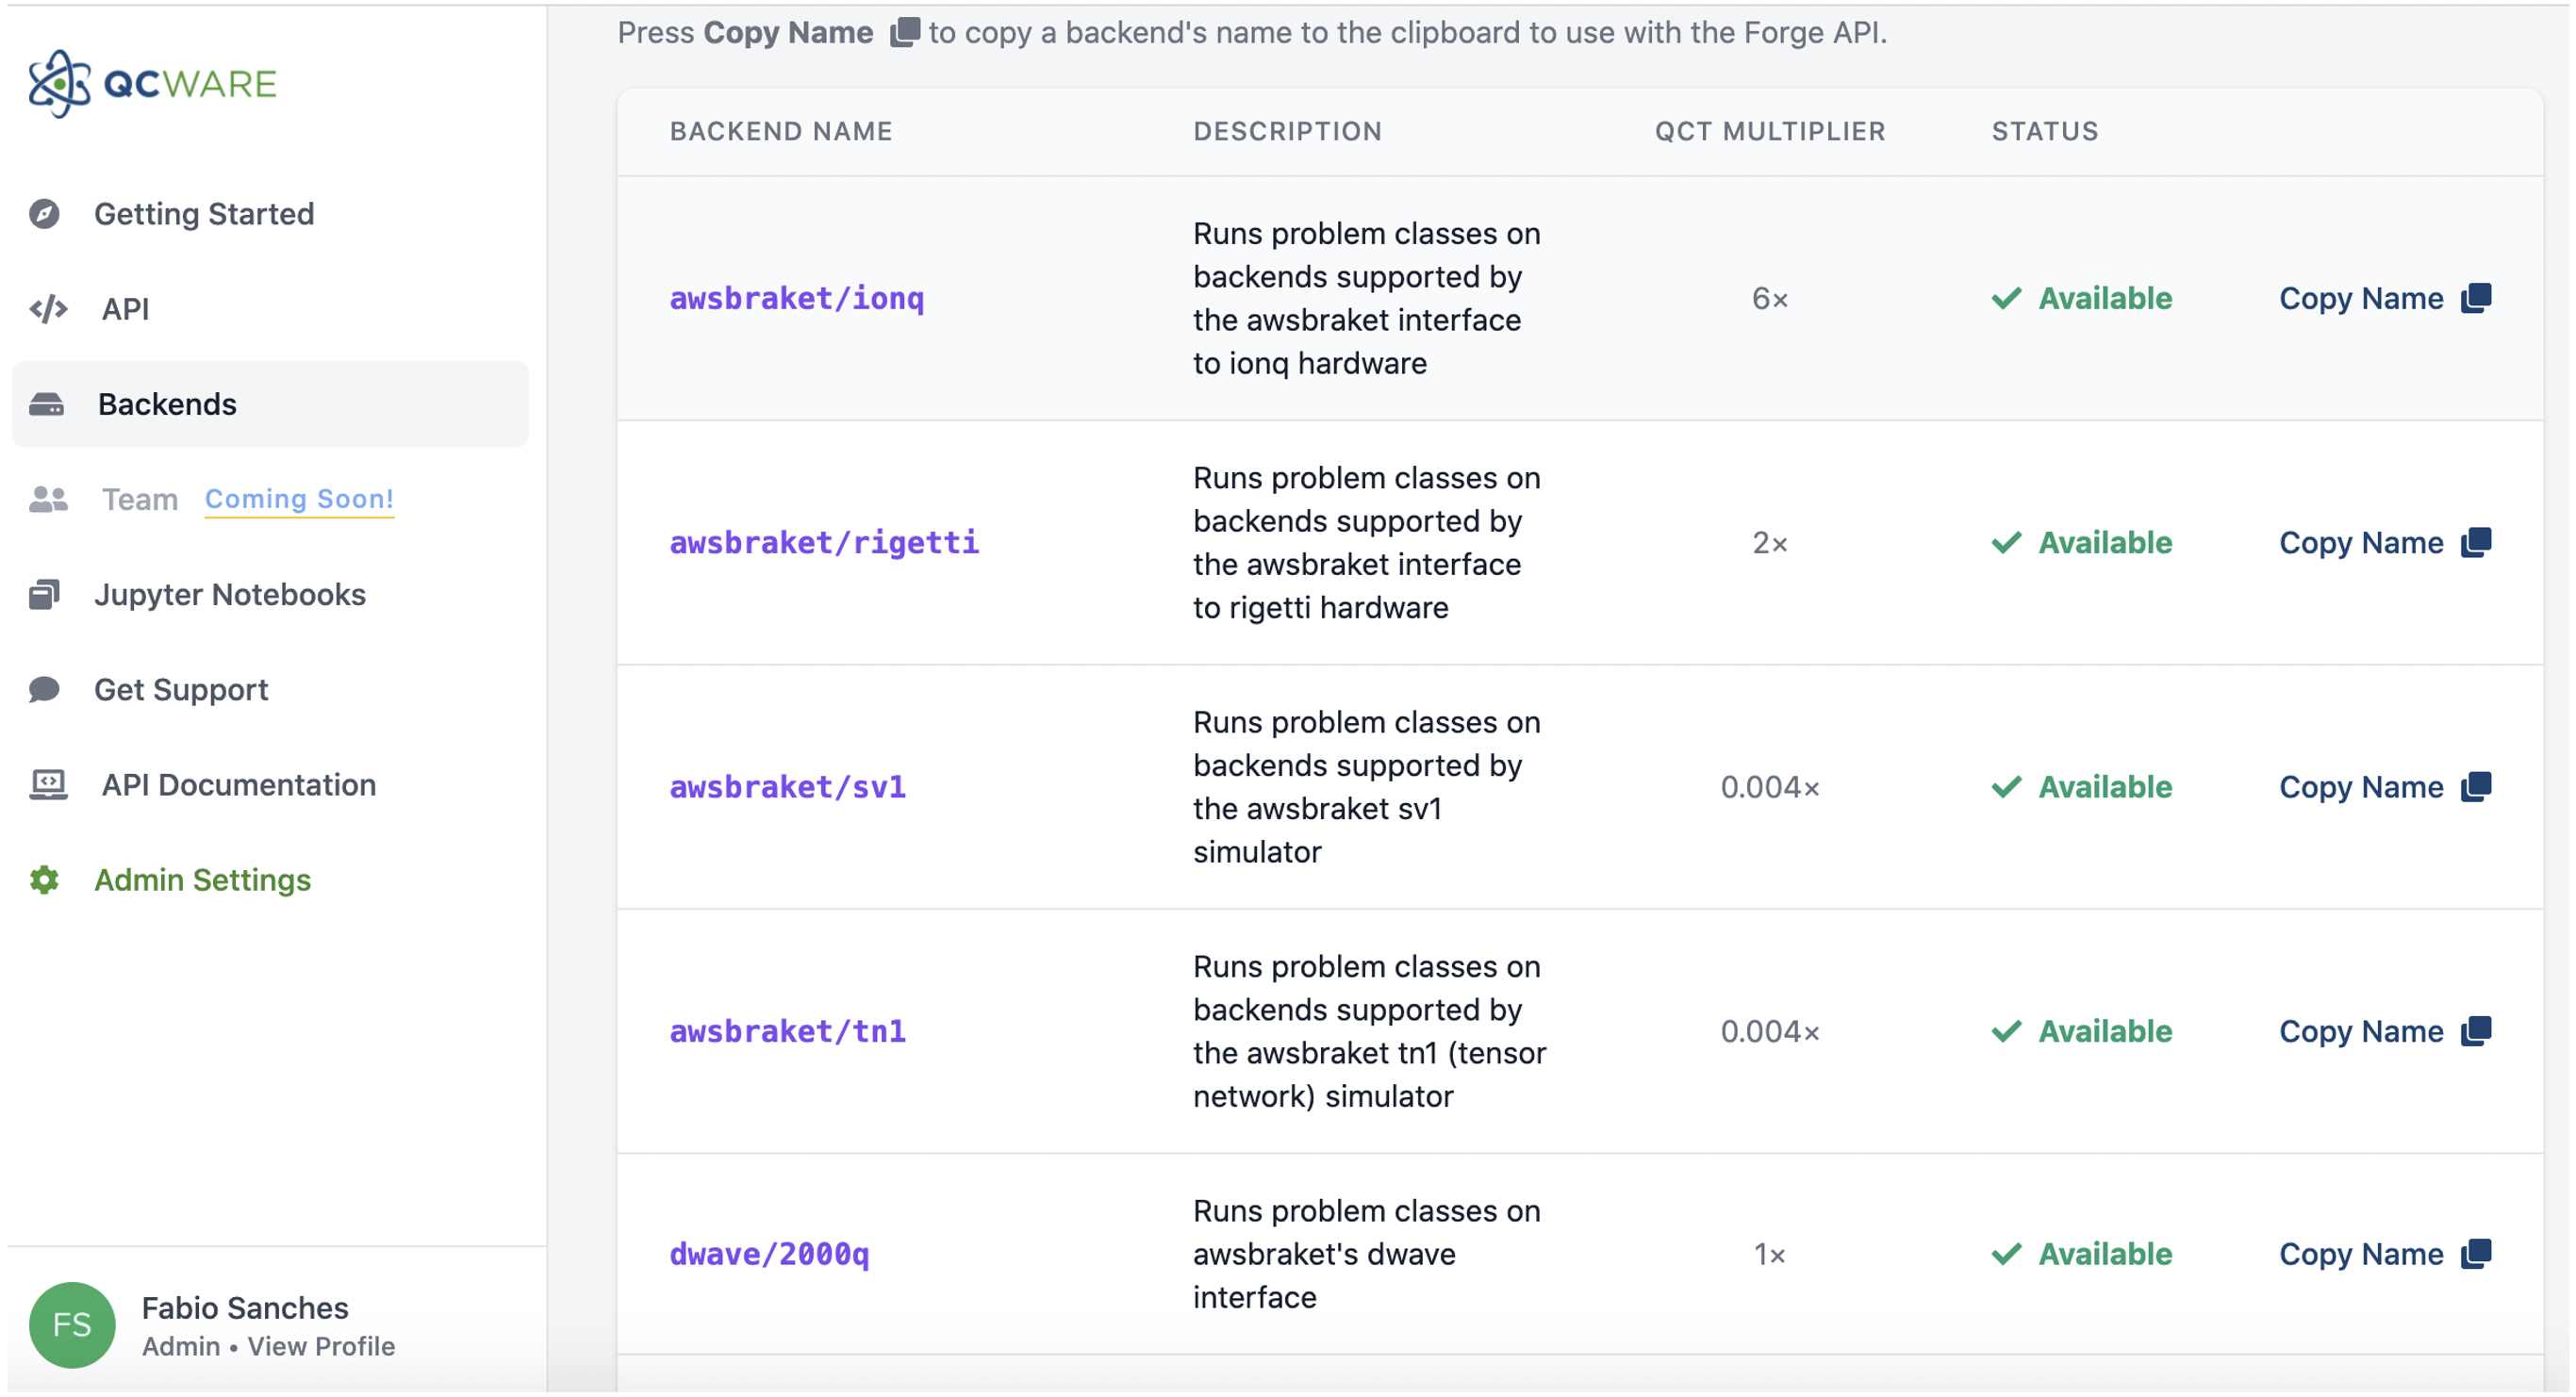The width and height of the screenshot is (2576, 1397).
Task: Click Admin • View Profile text
Action: 268,1347
